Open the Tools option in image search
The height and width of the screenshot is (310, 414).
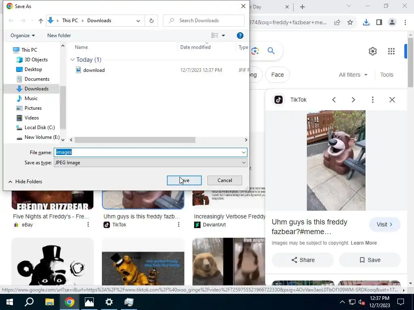387,75
